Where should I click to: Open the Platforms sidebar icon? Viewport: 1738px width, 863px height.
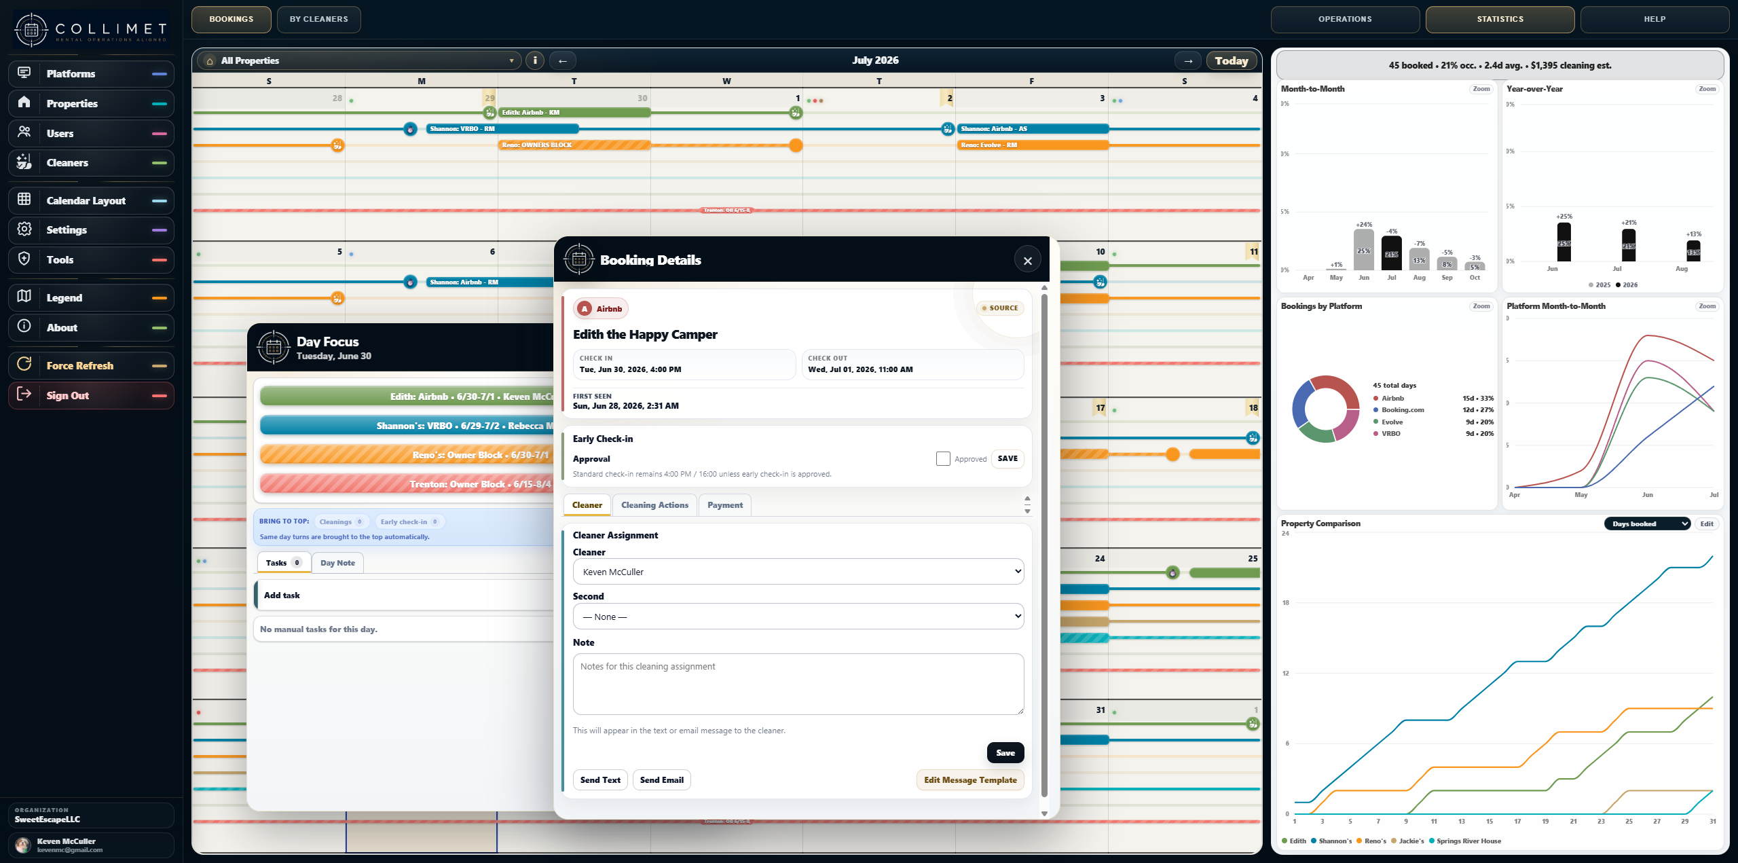[x=24, y=73]
